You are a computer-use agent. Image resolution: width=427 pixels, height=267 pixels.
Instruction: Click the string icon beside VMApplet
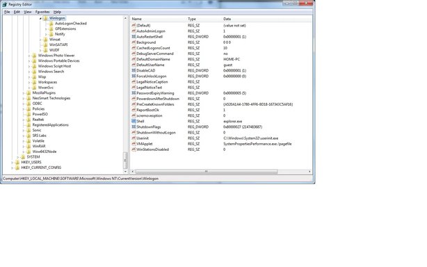coord(134,144)
